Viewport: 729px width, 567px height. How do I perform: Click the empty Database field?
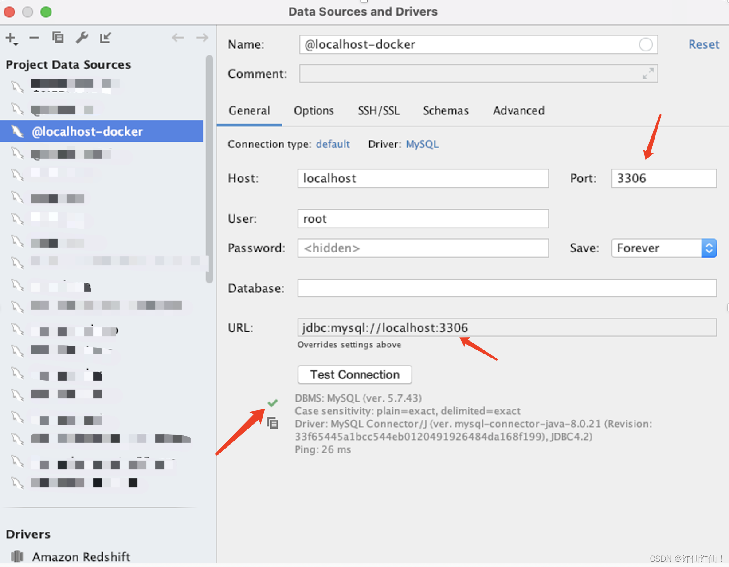coord(507,288)
